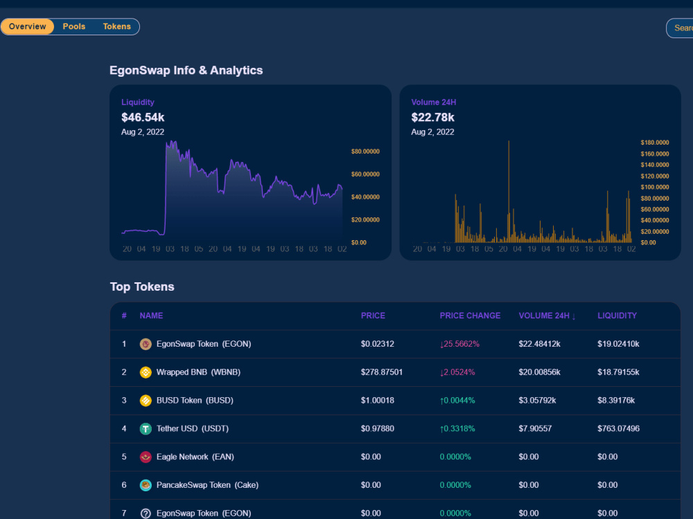The height and width of the screenshot is (519, 693).
Task: Click the $46.54k liquidity value
Action: coord(143,118)
